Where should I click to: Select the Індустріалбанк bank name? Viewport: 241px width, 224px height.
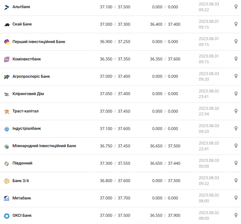click(x=27, y=128)
